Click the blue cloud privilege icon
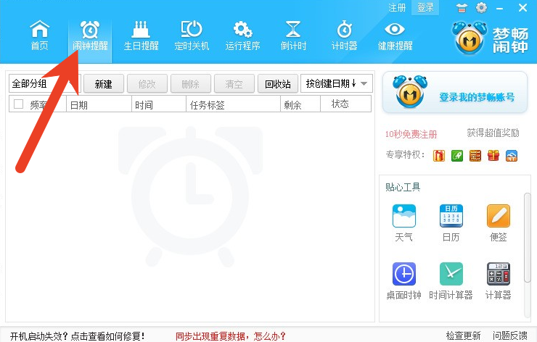 (512, 156)
